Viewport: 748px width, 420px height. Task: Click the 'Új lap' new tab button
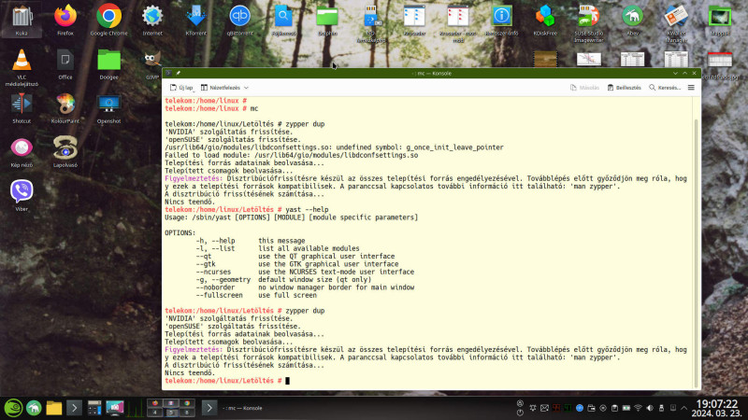coord(181,88)
